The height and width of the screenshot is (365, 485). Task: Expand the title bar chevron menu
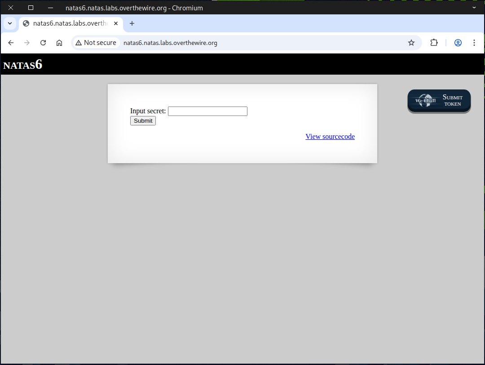[474, 8]
